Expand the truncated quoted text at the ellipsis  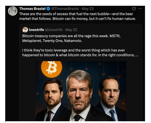137,55
